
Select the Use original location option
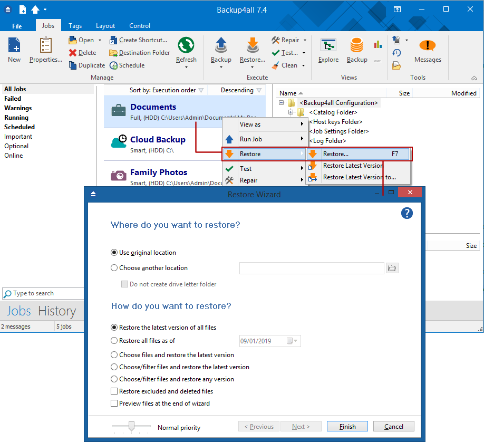(114, 253)
